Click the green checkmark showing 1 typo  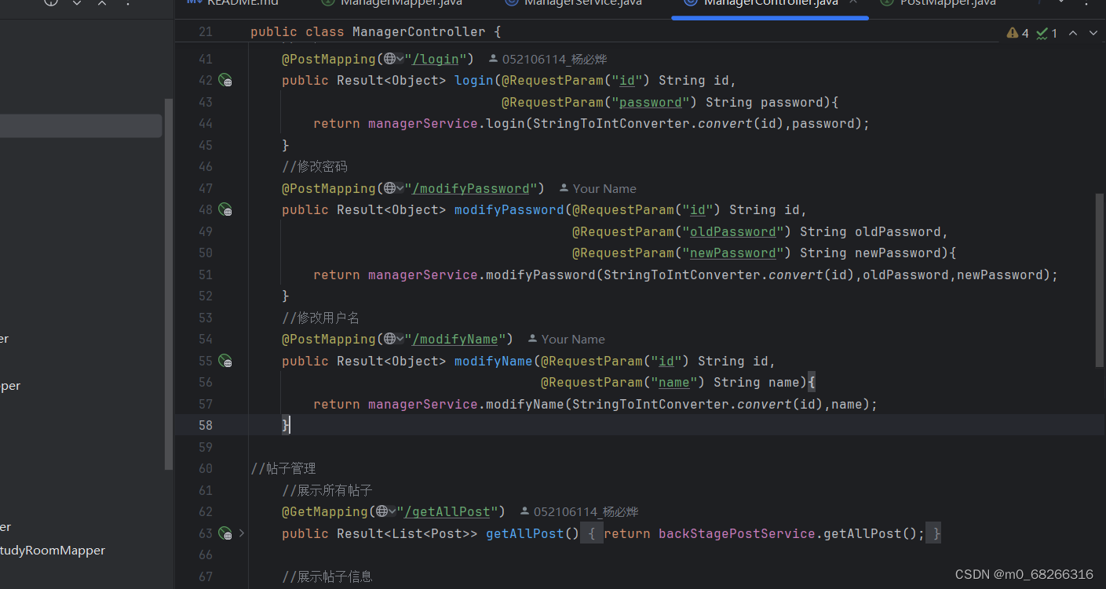1047,33
